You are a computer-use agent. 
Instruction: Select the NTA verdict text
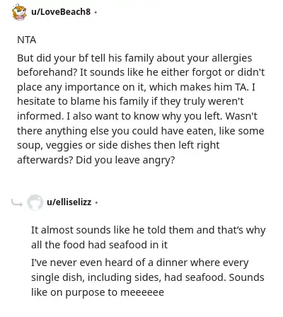coord(27,40)
